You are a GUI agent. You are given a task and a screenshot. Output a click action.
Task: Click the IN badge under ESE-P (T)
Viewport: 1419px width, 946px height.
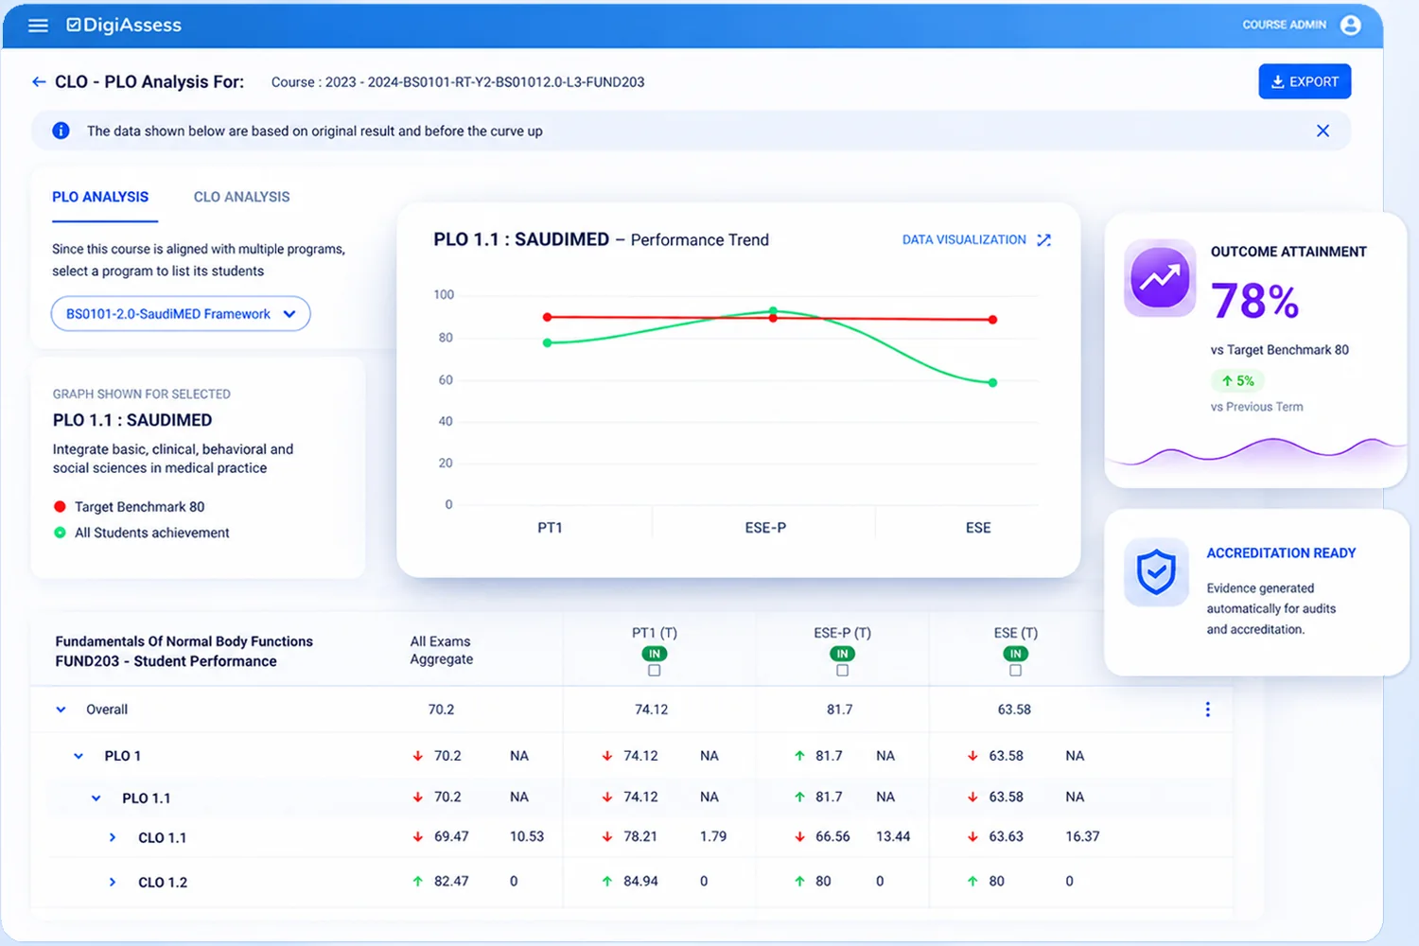click(842, 654)
